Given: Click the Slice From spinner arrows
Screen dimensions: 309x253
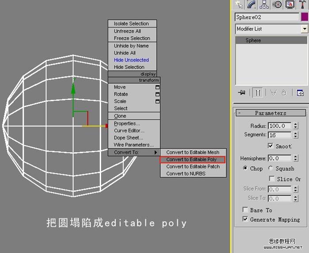Looking at the screenshot, I should tap(295, 189).
